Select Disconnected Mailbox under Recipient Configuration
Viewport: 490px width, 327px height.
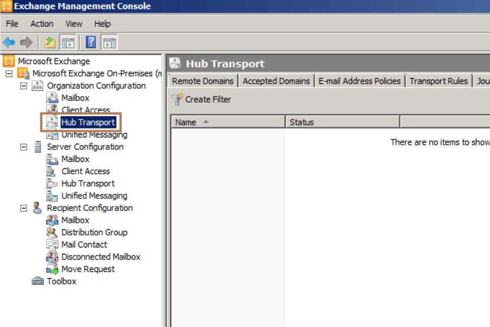[101, 257]
